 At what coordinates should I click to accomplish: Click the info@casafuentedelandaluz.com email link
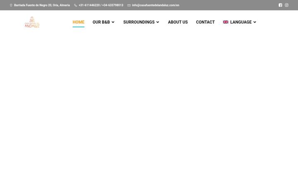point(156,5)
